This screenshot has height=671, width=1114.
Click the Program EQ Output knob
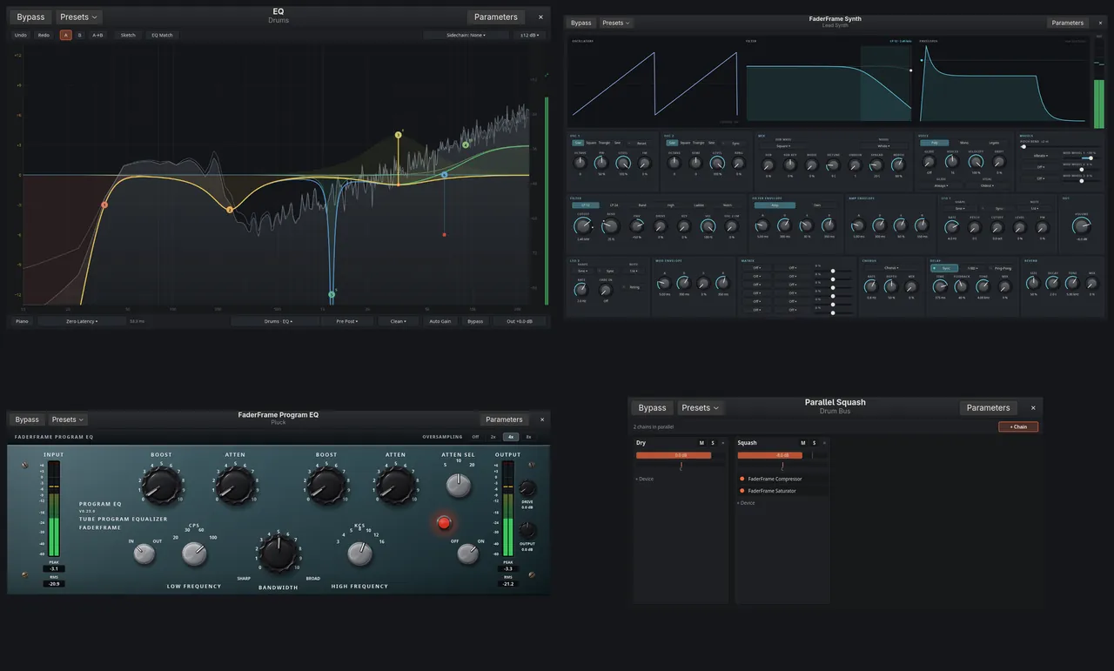click(527, 529)
